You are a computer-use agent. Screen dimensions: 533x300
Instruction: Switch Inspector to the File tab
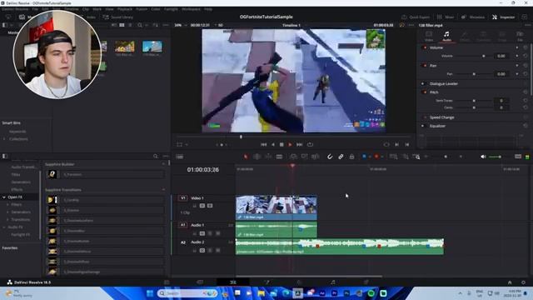coord(520,37)
